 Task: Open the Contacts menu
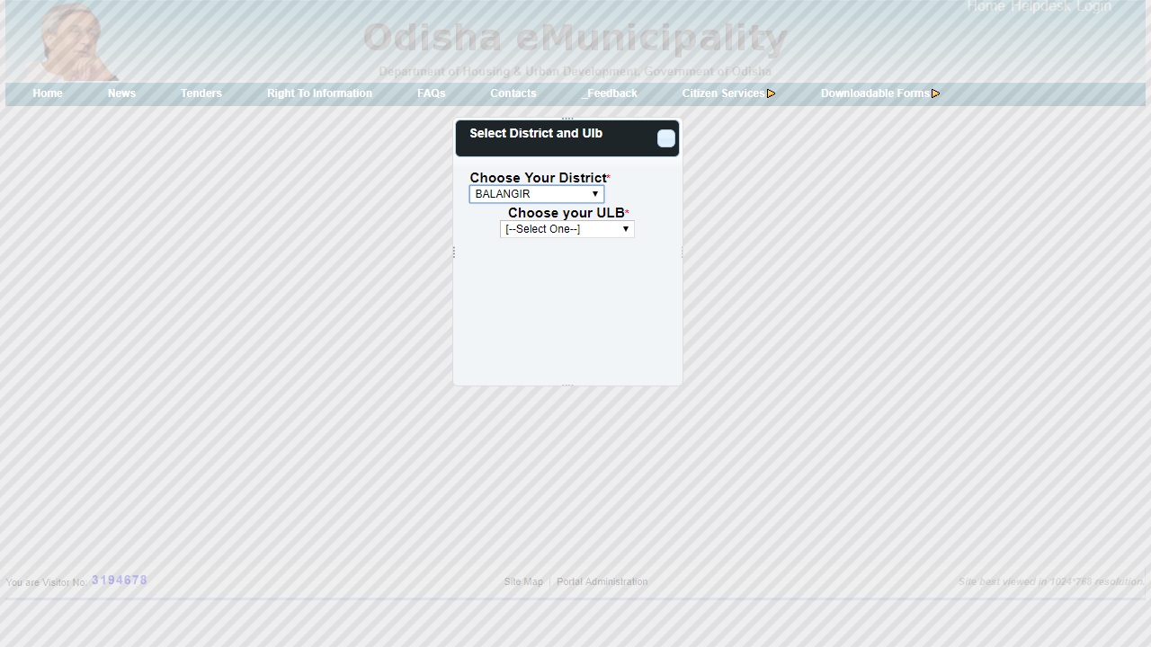(513, 93)
